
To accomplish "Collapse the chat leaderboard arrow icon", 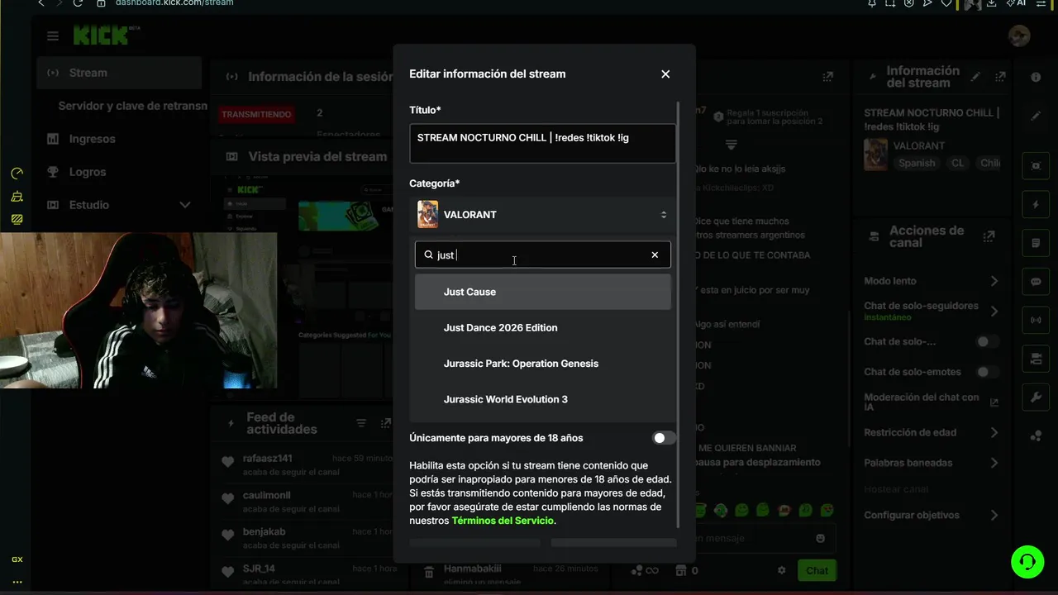I will (731, 145).
